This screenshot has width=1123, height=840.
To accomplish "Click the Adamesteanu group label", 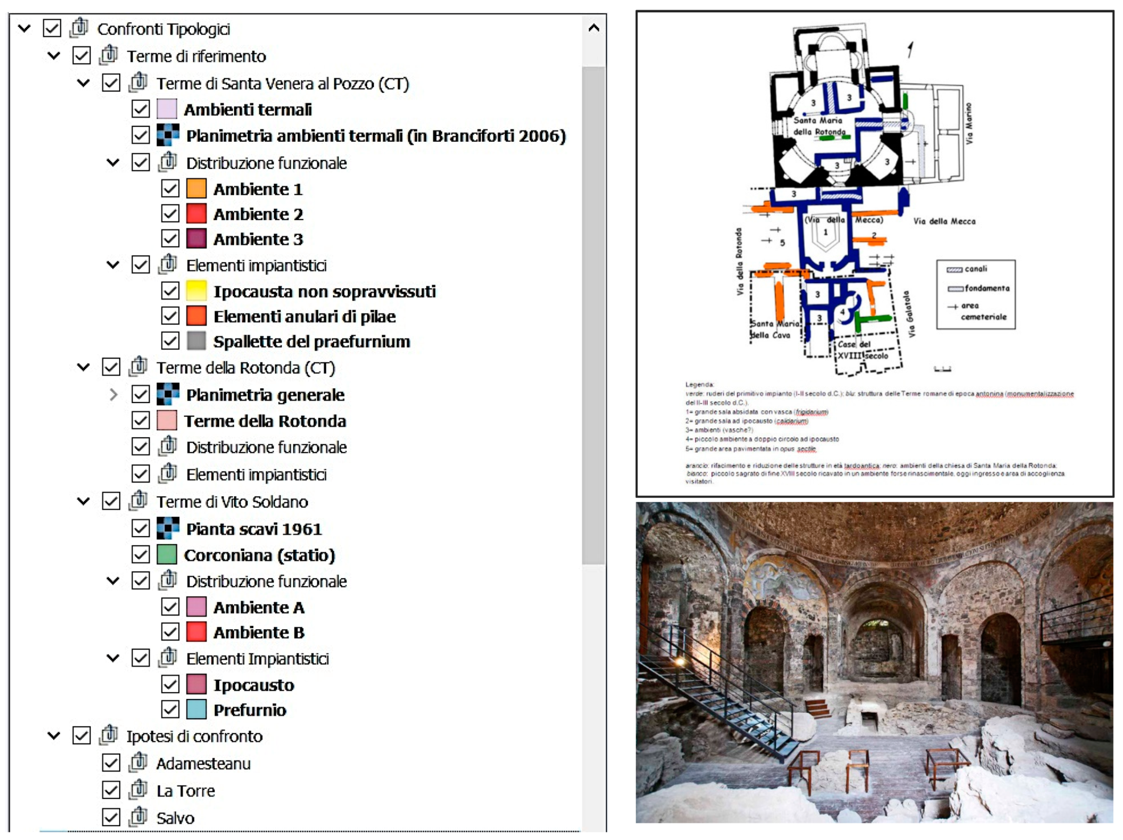I will click(203, 764).
